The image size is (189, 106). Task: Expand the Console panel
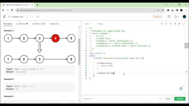click(x=88, y=99)
